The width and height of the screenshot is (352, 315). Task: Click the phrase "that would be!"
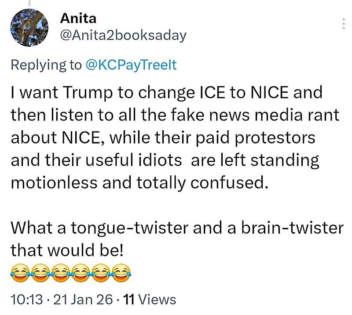[68, 249]
